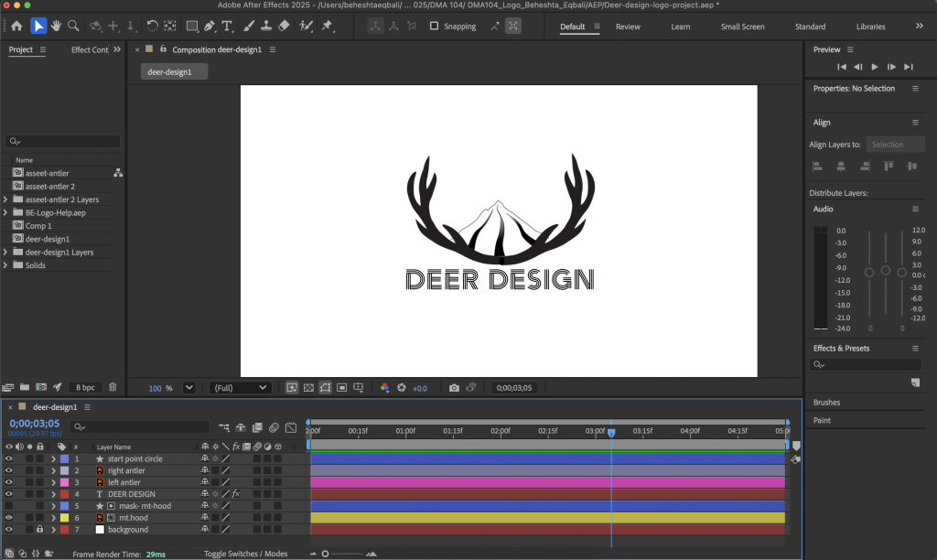
Task: Enable the Snapping checkbox
Action: coord(434,27)
